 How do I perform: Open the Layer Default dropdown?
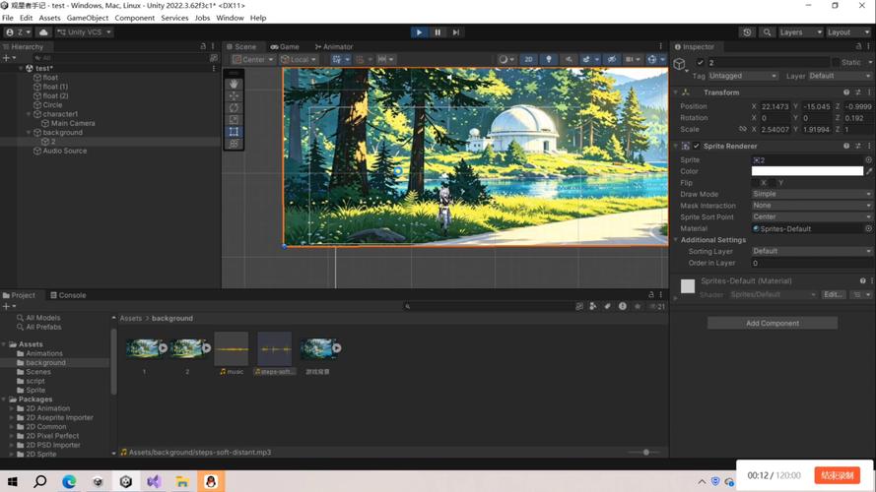coord(840,76)
